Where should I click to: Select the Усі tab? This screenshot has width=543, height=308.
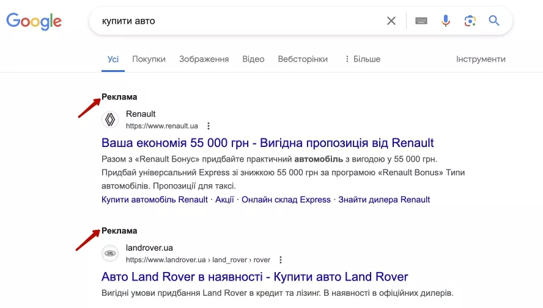click(x=113, y=59)
